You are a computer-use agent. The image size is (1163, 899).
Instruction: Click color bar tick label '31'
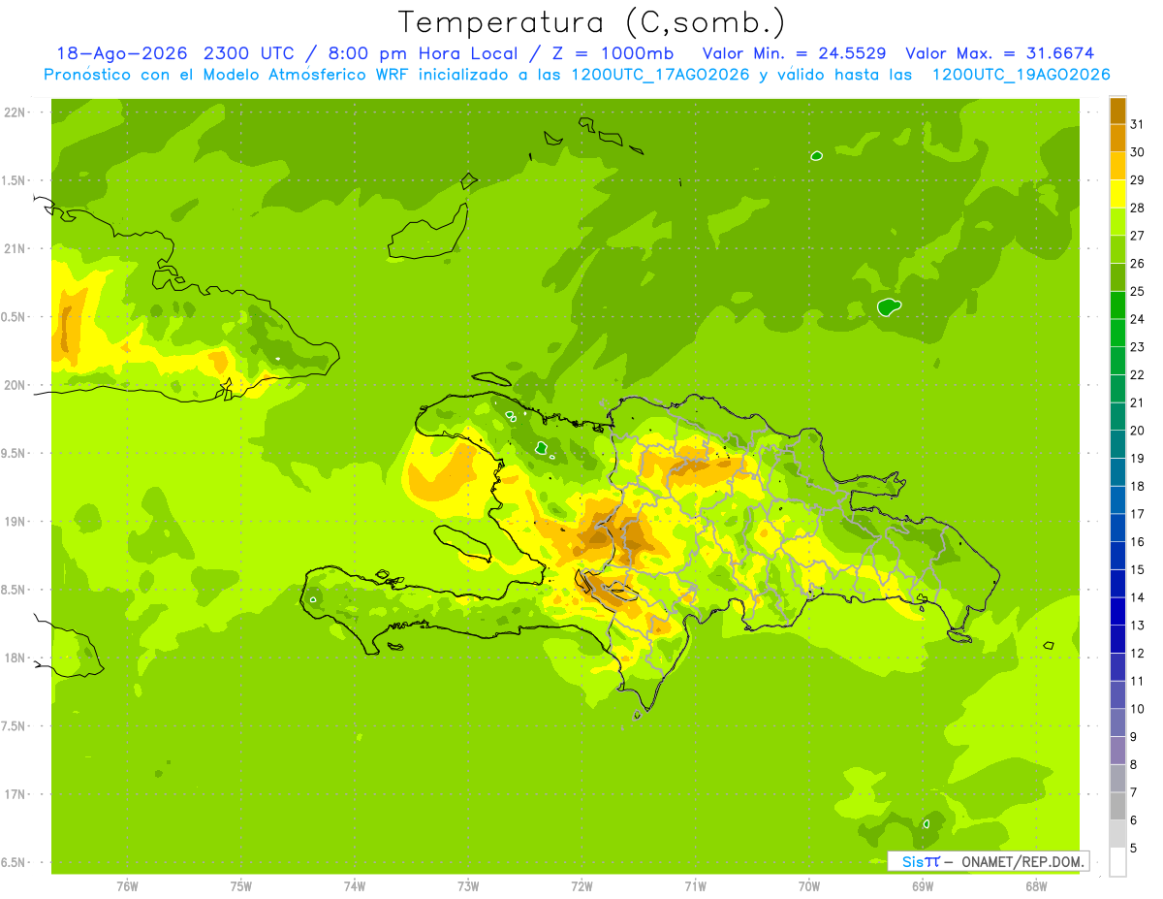pos(1138,124)
